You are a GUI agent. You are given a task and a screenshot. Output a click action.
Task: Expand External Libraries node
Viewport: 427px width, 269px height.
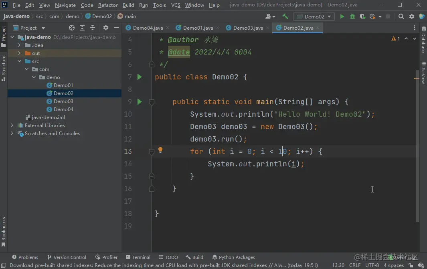point(12,125)
